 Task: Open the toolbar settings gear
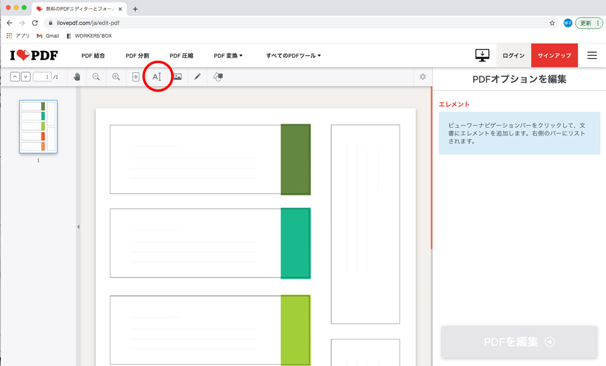coord(422,77)
